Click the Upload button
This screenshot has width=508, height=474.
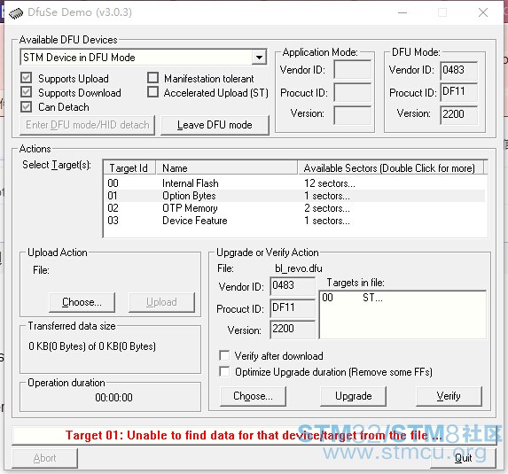pos(161,302)
